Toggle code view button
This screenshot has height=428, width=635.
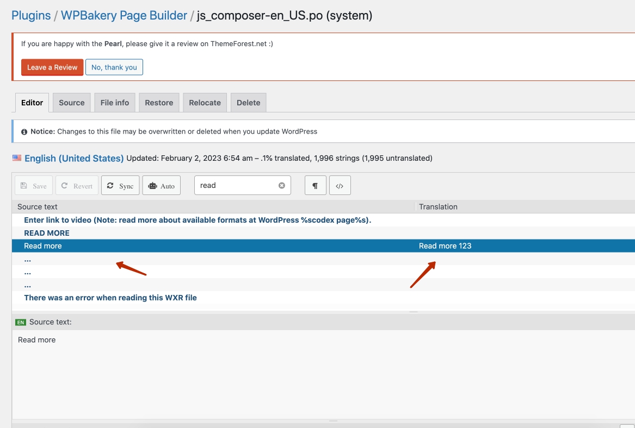coord(340,186)
